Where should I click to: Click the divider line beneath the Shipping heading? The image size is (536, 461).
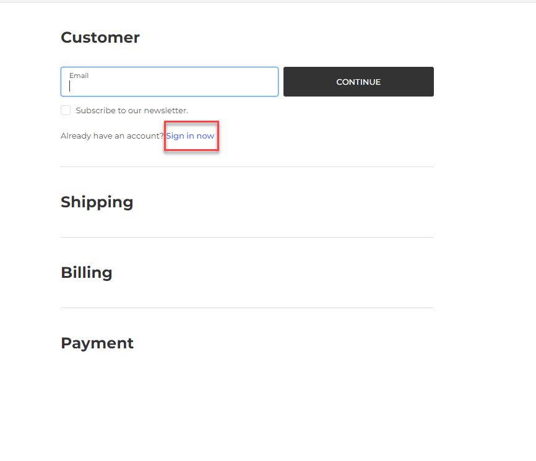247,238
